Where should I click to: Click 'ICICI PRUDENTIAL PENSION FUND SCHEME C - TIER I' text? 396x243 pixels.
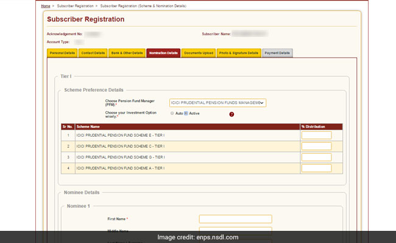click(x=121, y=146)
